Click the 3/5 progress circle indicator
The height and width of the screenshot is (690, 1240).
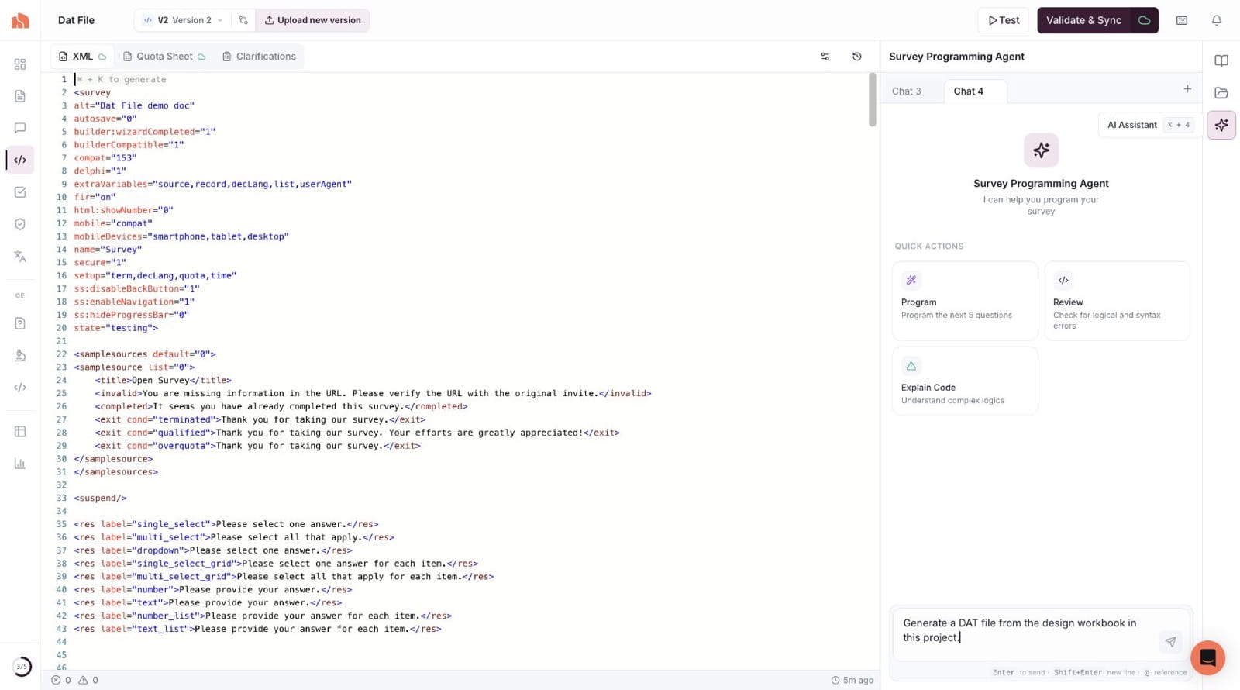pos(22,667)
